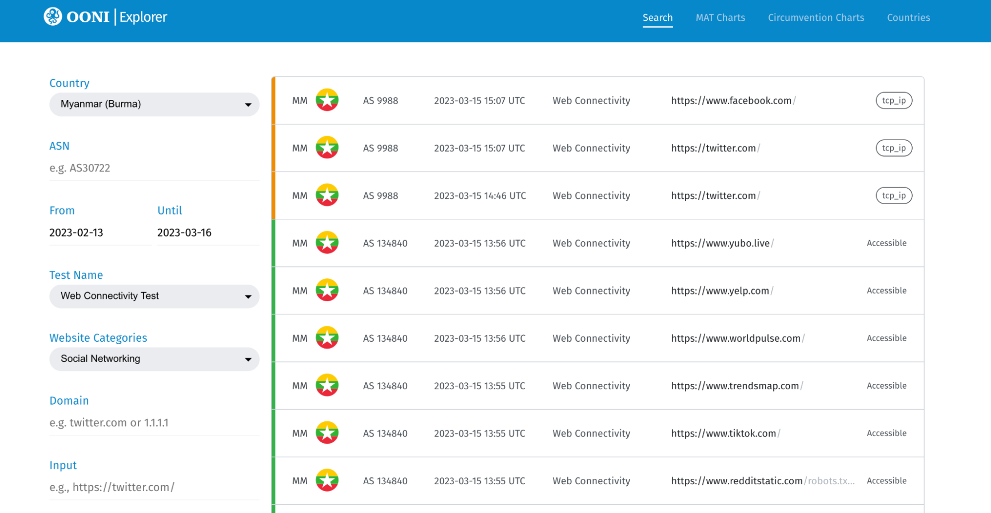Click the Myanmar flag in redditstatic.com row

pyautogui.click(x=327, y=480)
